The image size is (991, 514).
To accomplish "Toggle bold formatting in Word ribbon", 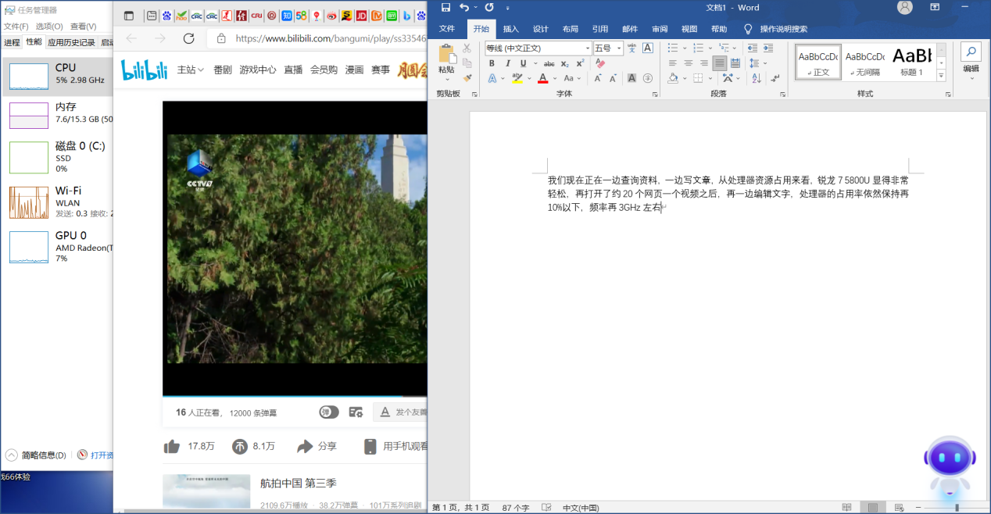I will coord(492,63).
